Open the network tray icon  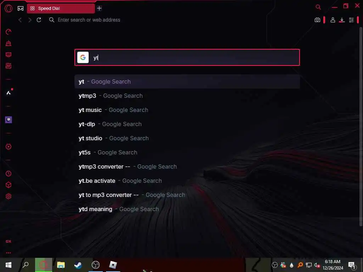[309, 265]
